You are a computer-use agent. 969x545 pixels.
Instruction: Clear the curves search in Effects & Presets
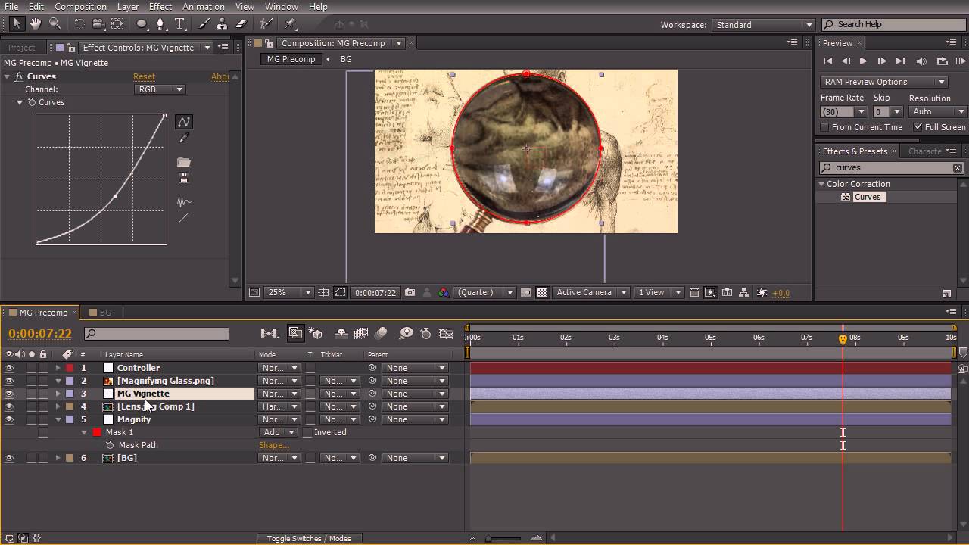tap(958, 168)
